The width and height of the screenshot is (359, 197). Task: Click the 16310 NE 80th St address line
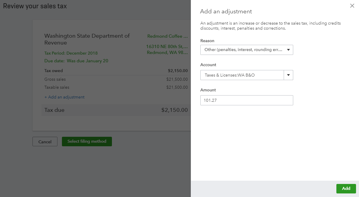coord(167,47)
